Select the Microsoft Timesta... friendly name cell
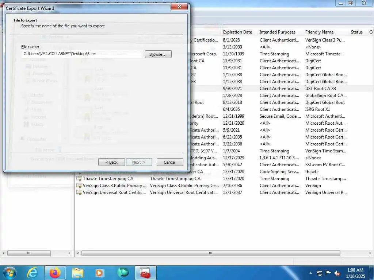Image resolution: width=374 pixels, height=280 pixels. coord(324,54)
